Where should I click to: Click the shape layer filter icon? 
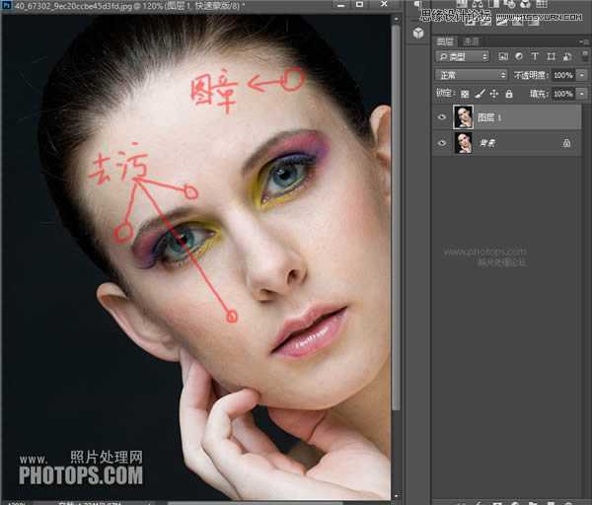550,57
